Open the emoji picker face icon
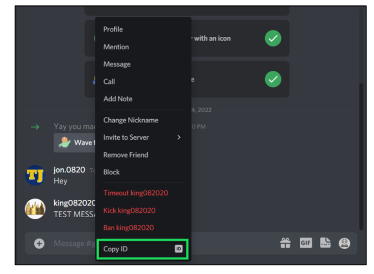This screenshot has height=274, width=374. click(x=344, y=244)
